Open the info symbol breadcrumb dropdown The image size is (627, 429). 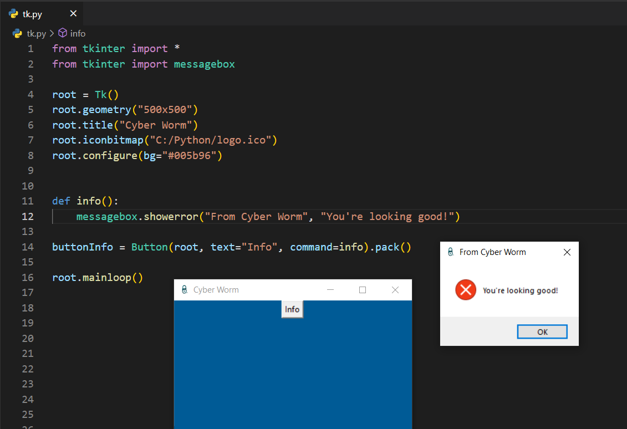pos(78,33)
